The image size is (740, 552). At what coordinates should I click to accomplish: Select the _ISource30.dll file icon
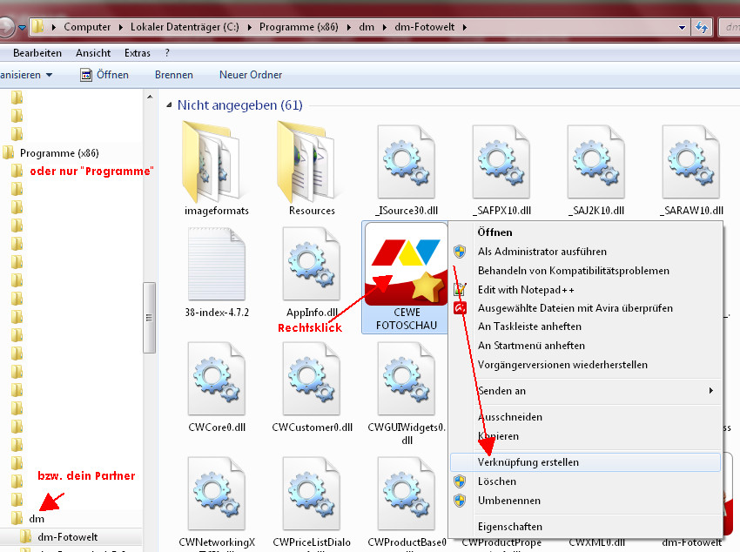tap(406, 161)
